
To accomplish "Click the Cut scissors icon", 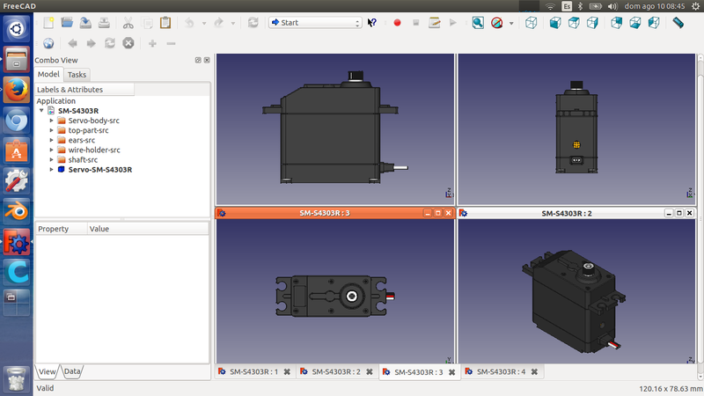I will pyautogui.click(x=128, y=23).
